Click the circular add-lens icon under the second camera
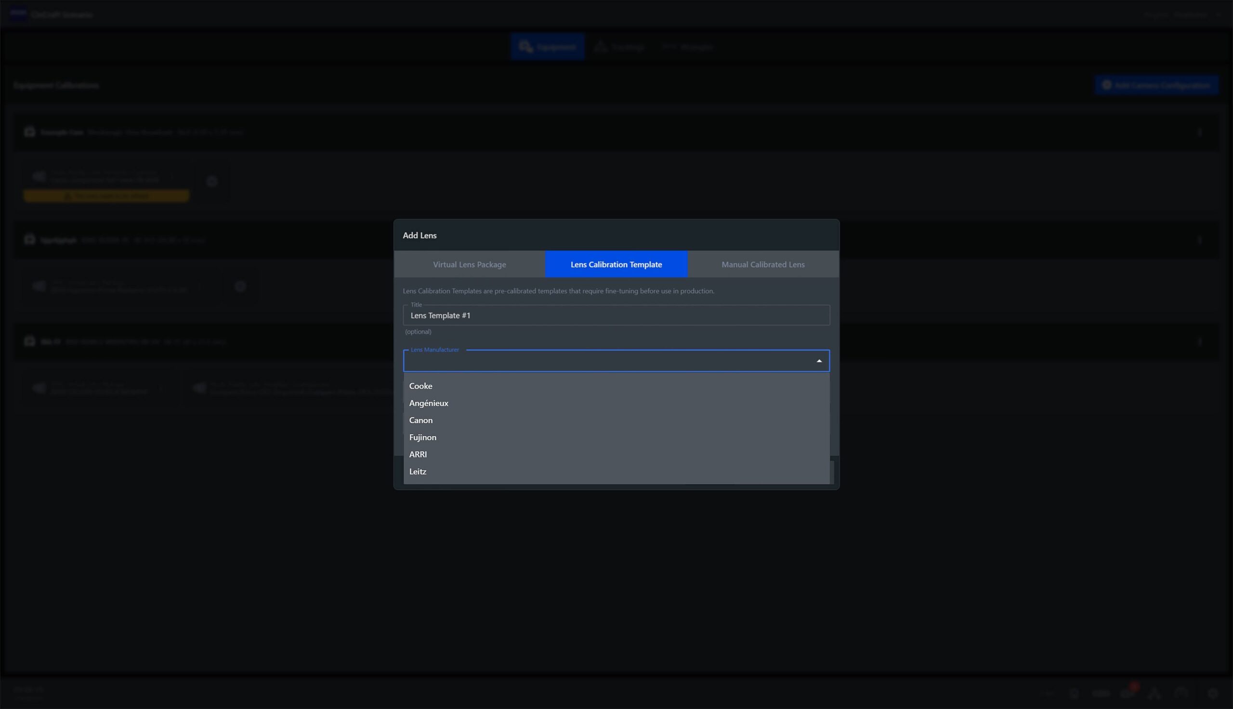The image size is (1233, 709). coord(240,286)
